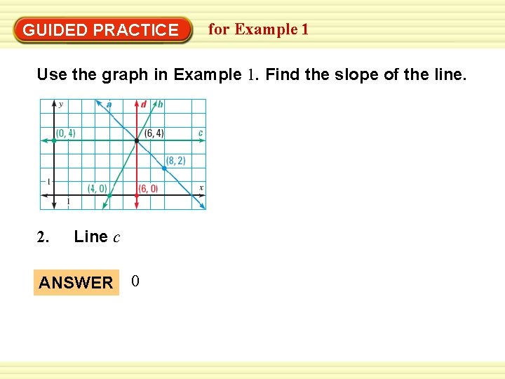This screenshot has width=505, height=379.
Task: Click the line label b on graph
Action: pyautogui.click(x=160, y=105)
